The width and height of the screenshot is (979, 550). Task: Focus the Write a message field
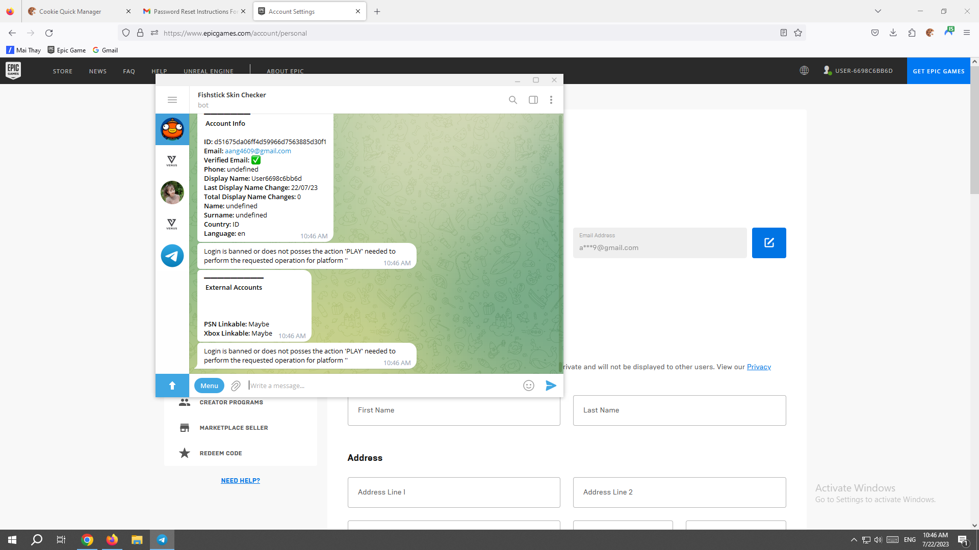(x=382, y=386)
